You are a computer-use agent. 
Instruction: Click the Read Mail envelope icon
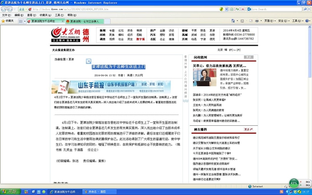251,21
